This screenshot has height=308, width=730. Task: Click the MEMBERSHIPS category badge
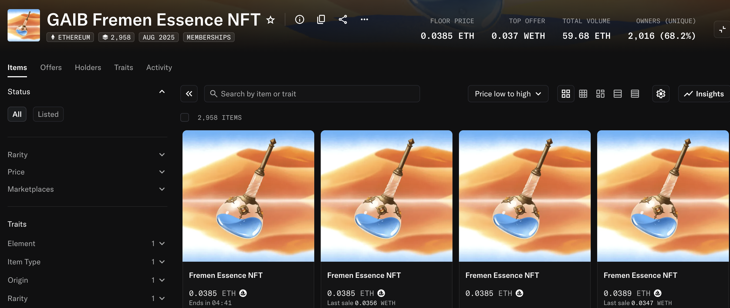pos(209,37)
